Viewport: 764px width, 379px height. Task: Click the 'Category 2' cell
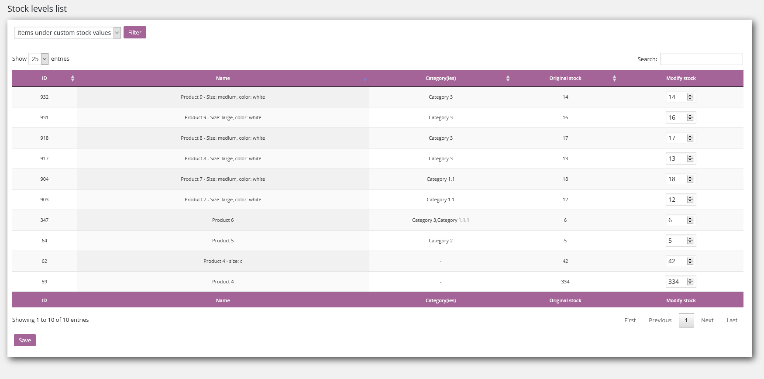441,241
